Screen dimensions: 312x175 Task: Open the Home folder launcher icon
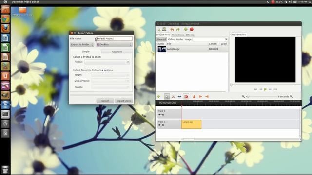[x=5, y=10]
